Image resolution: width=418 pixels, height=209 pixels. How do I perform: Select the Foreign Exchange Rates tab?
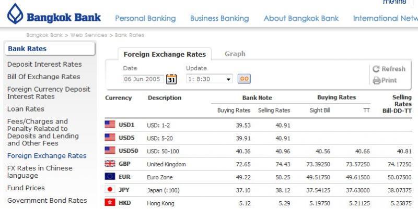pos(165,54)
